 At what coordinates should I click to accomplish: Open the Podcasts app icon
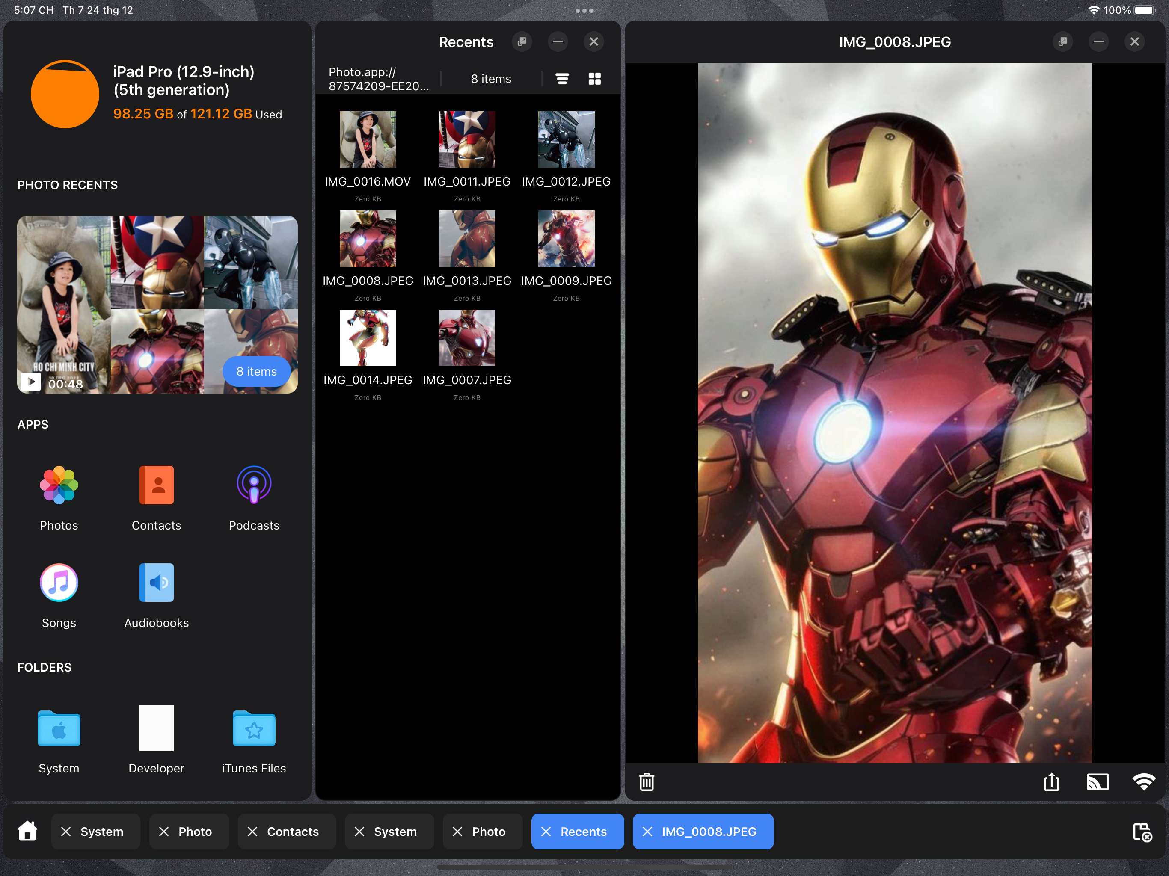click(254, 485)
